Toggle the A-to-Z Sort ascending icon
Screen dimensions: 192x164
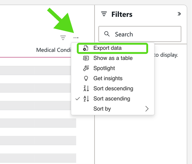coord(86,99)
